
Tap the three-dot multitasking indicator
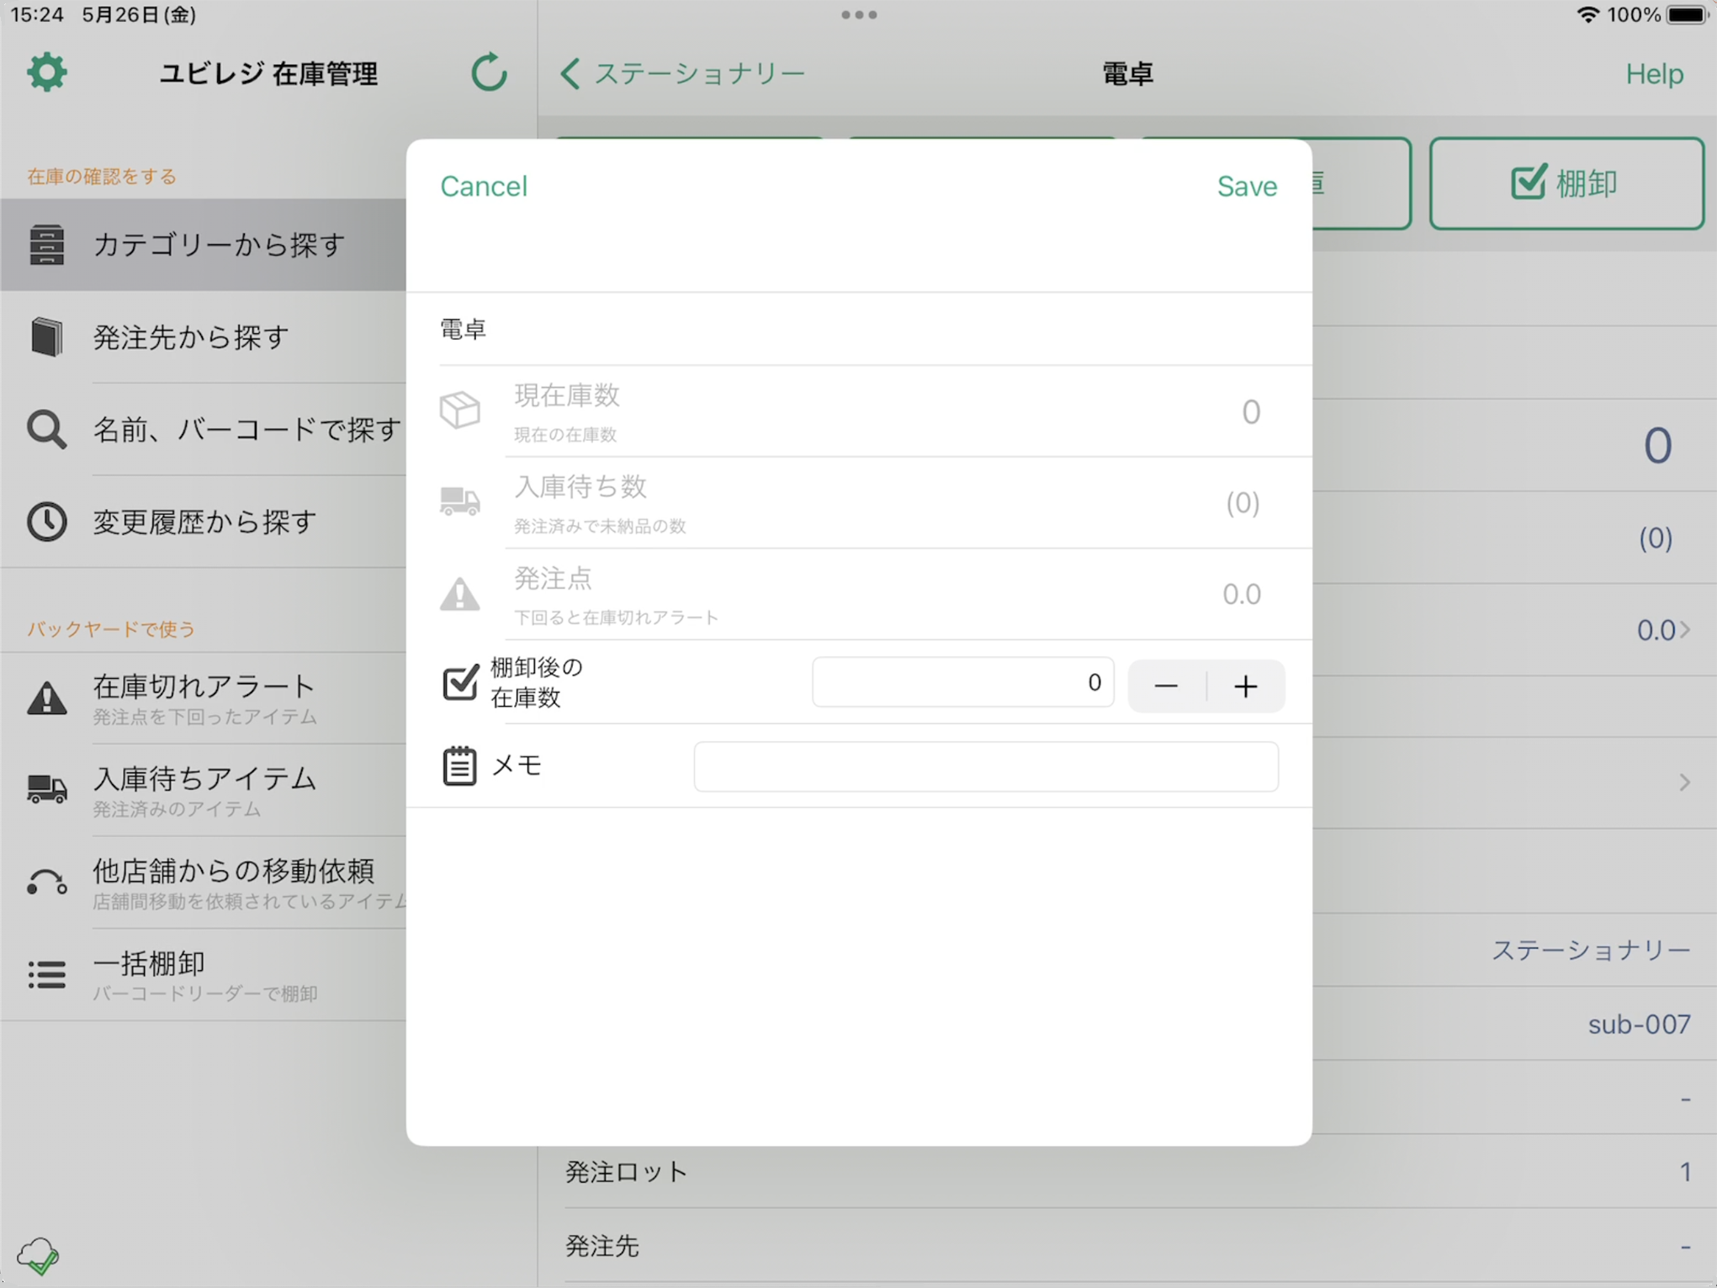click(859, 14)
